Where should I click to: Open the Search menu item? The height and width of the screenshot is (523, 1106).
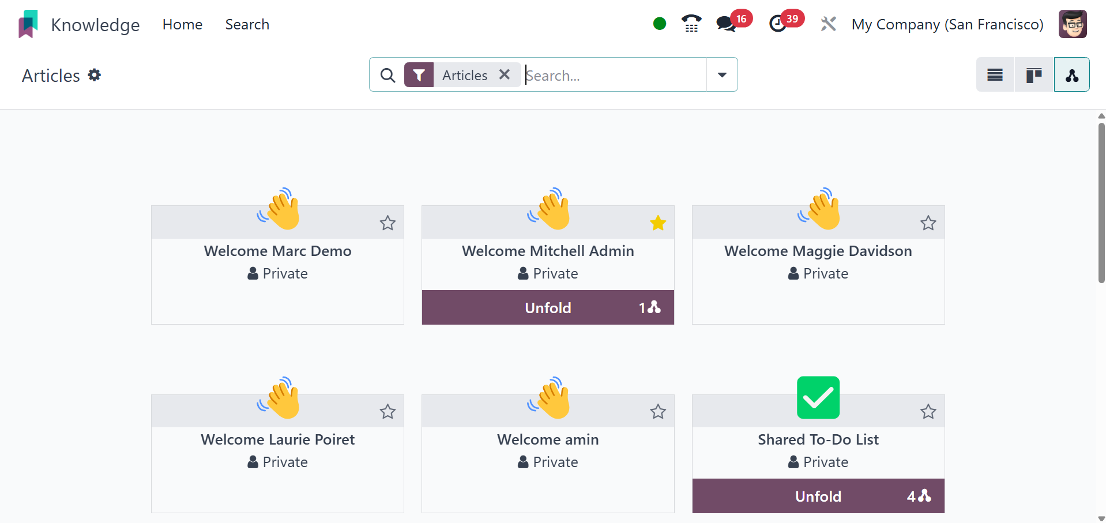click(x=247, y=25)
